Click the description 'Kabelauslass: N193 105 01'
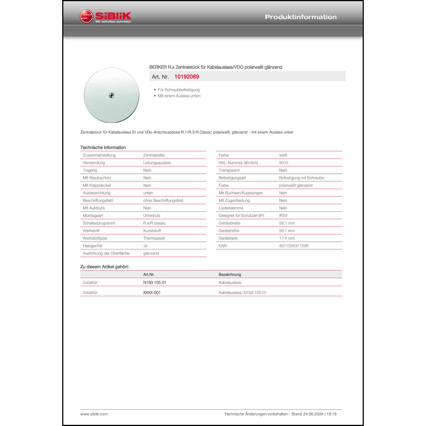 tap(243, 293)
